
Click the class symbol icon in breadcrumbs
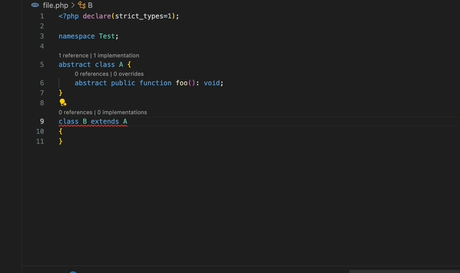82,5
